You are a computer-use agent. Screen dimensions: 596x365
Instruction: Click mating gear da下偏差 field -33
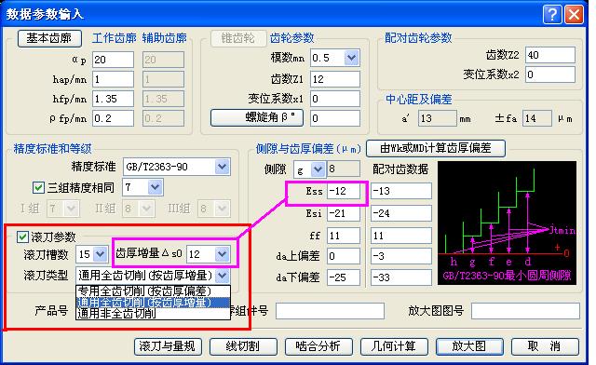[401, 277]
